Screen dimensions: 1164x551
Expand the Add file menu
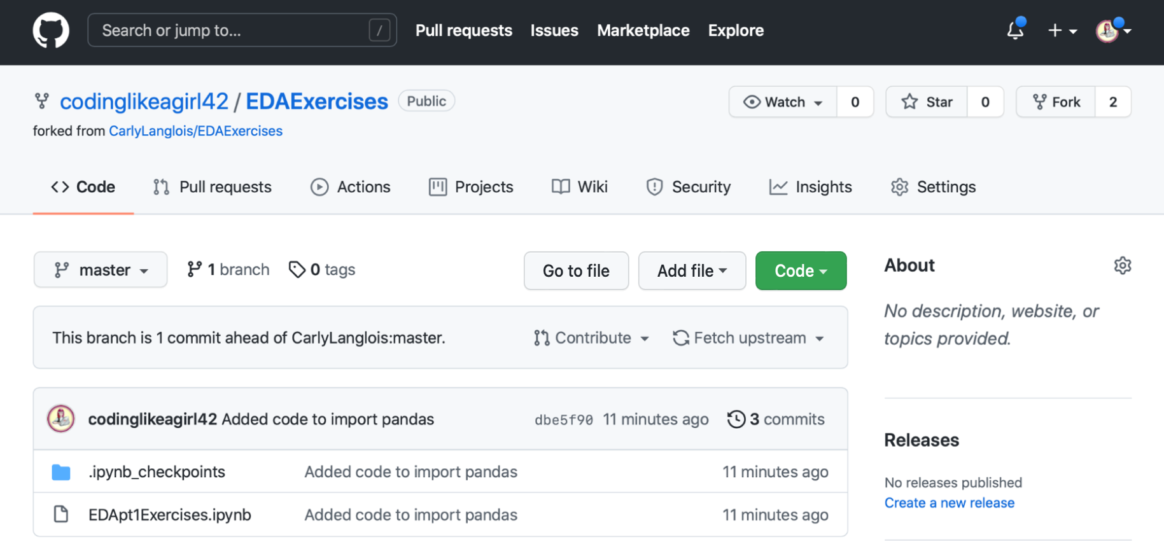click(692, 271)
